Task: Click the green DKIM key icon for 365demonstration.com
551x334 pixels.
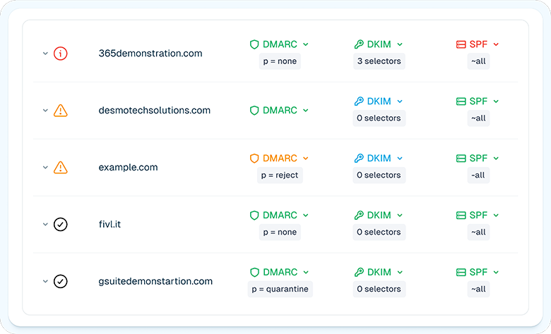Action: click(x=359, y=44)
